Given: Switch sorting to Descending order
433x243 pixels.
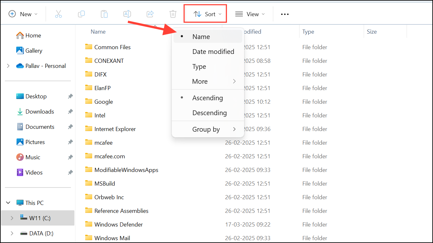Looking at the screenshot, I should point(210,113).
